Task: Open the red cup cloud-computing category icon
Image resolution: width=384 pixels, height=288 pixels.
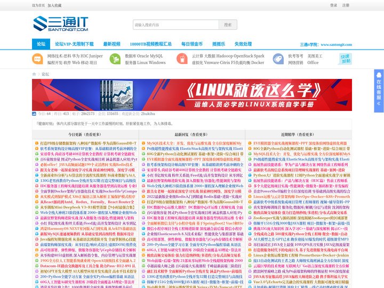Action: pyautogui.click(x=182, y=59)
